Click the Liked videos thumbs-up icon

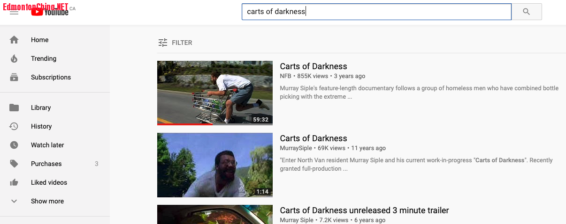pos(14,182)
